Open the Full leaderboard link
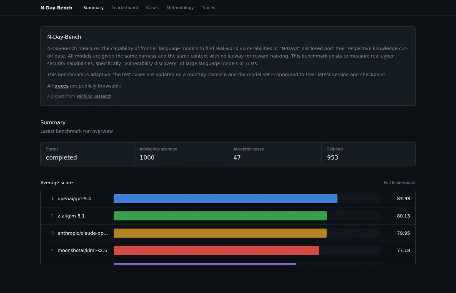Image resolution: width=456 pixels, height=293 pixels. coord(400,183)
